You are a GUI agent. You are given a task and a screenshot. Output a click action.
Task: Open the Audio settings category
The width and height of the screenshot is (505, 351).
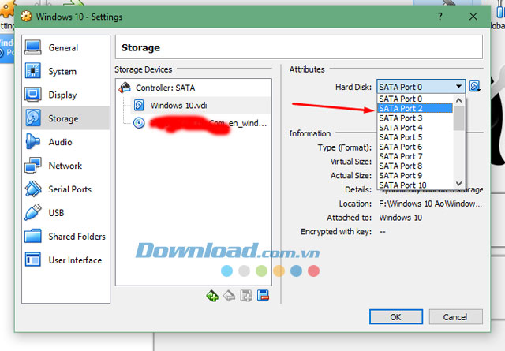(x=66, y=142)
